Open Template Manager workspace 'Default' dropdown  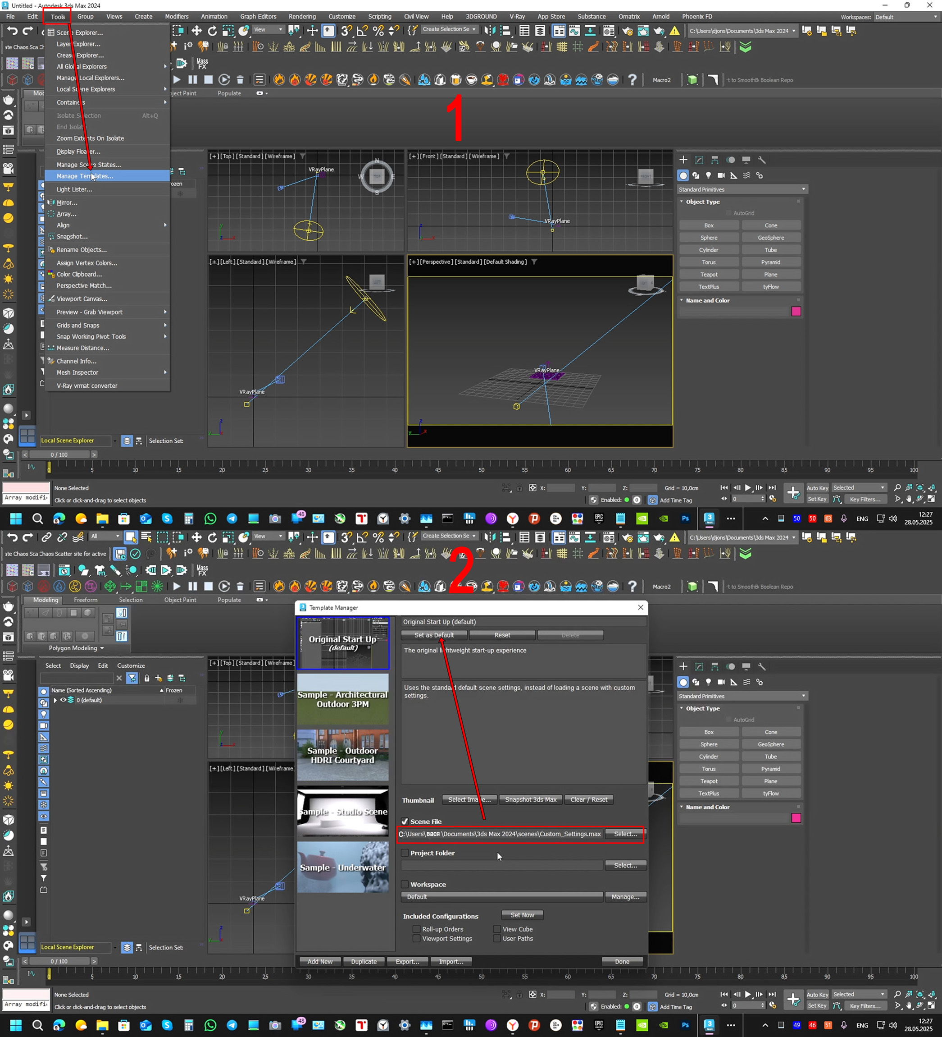501,897
